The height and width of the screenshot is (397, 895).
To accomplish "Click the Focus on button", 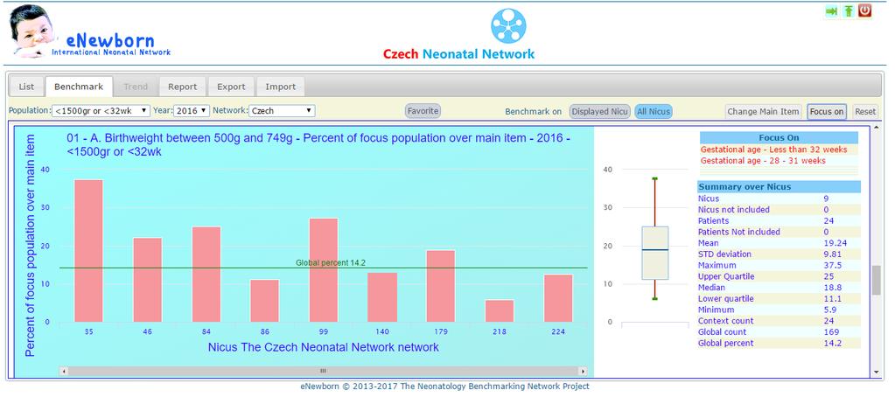I will click(827, 112).
